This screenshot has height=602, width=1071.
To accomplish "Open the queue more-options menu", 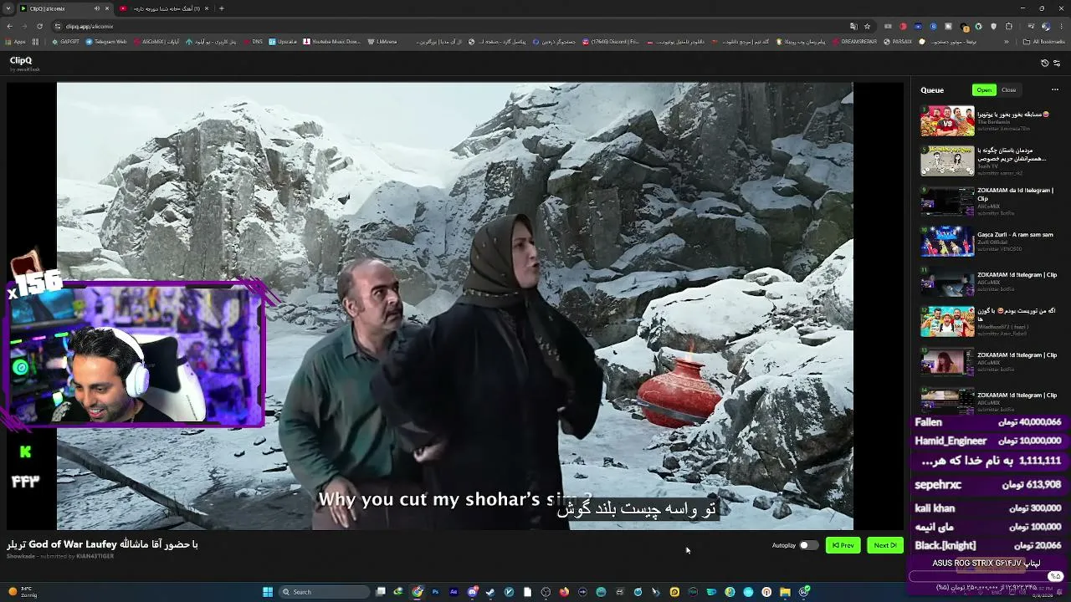I will click(x=1055, y=90).
